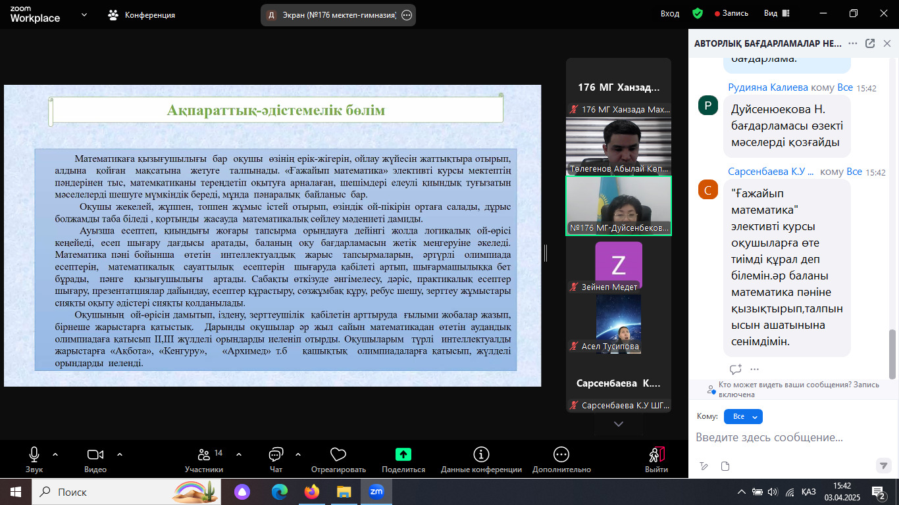This screenshot has height=505, width=899.
Task: Open the Reactions heart icon (Отреагировать)
Action: click(x=338, y=455)
